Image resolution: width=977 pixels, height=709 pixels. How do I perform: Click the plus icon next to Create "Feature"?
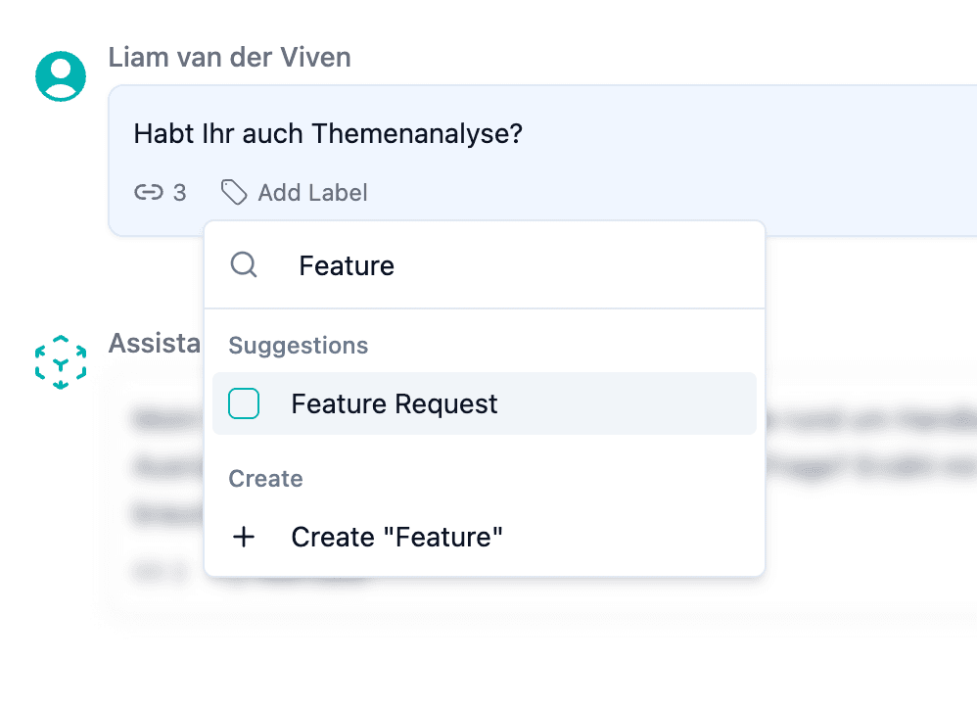pos(244,537)
